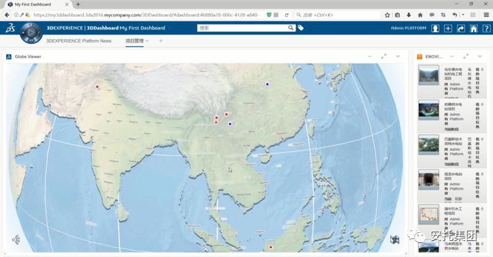Open the 项目管理 tab dropdown arrow
493x257 pixels.
[x=147, y=41]
